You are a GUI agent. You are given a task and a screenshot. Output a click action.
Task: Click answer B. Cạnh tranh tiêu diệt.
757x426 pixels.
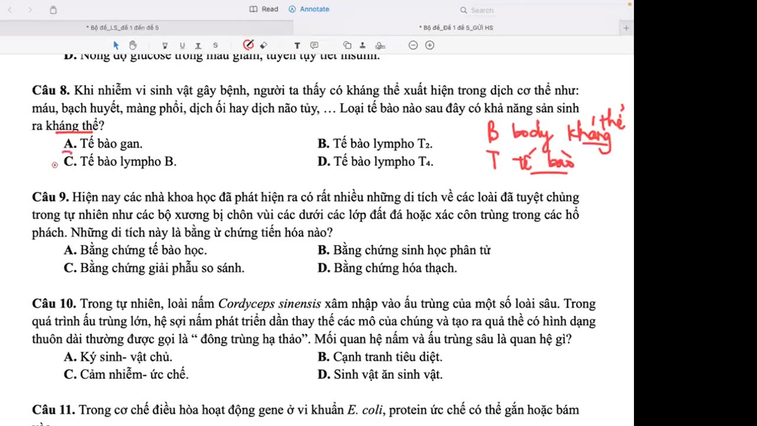click(x=380, y=357)
